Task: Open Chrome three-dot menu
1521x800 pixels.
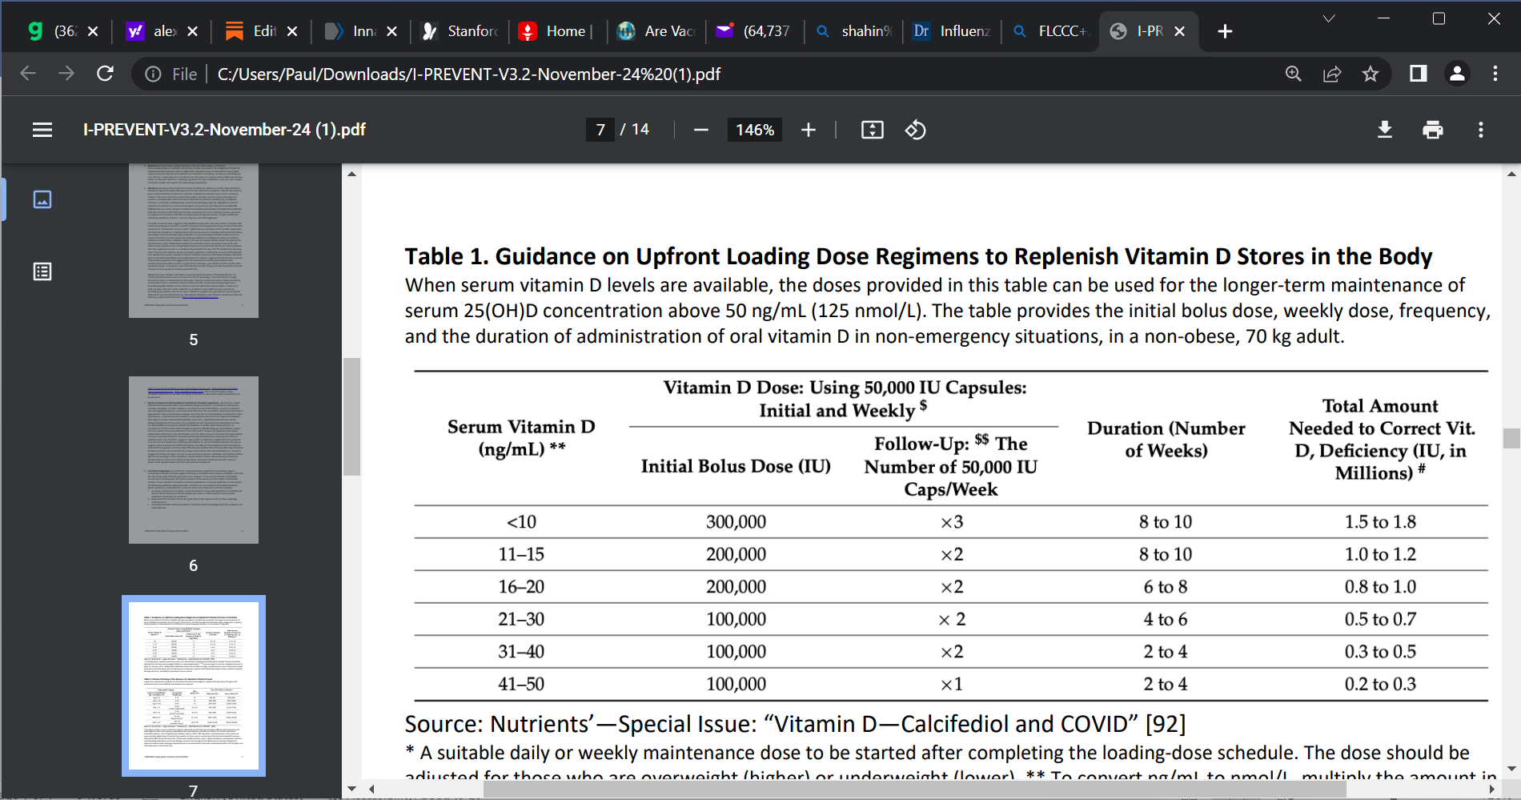Action: point(1495,74)
